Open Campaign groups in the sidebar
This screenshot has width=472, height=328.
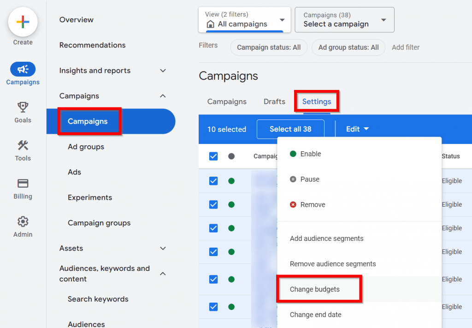pyautogui.click(x=99, y=223)
